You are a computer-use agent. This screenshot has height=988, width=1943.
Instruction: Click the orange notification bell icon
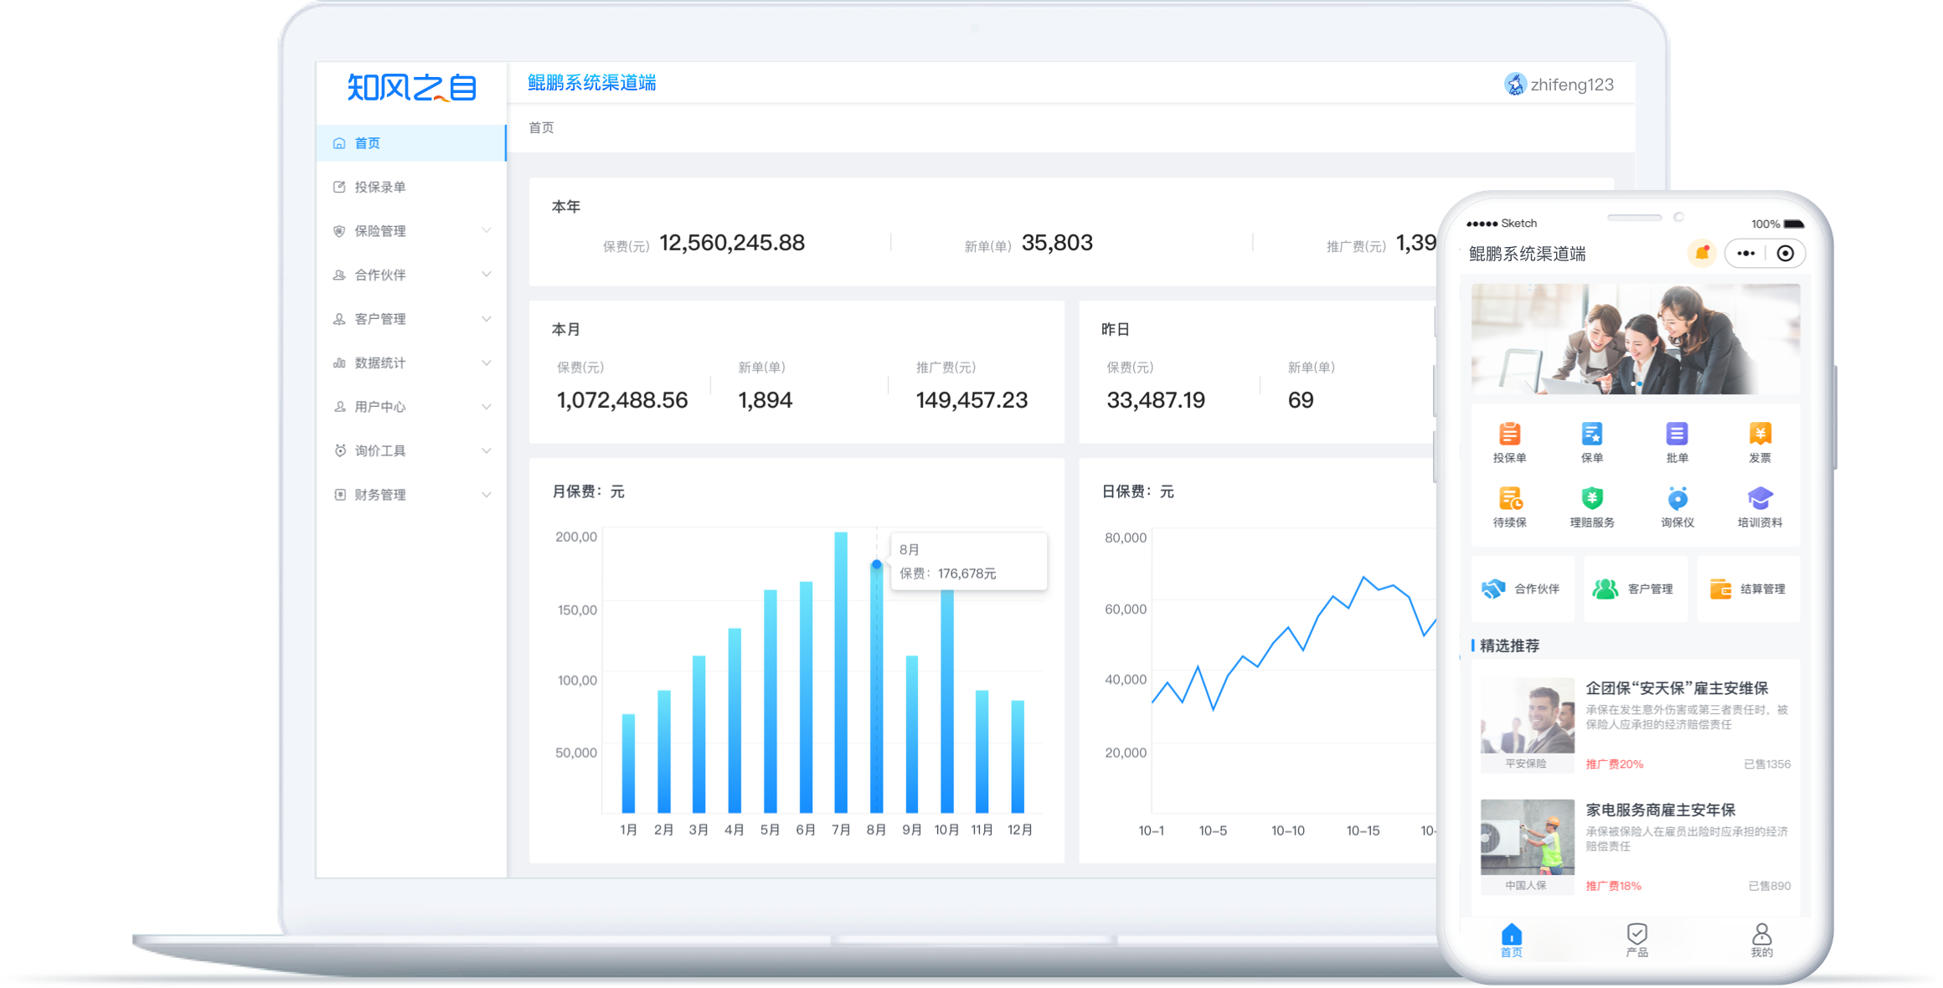[x=1702, y=253]
